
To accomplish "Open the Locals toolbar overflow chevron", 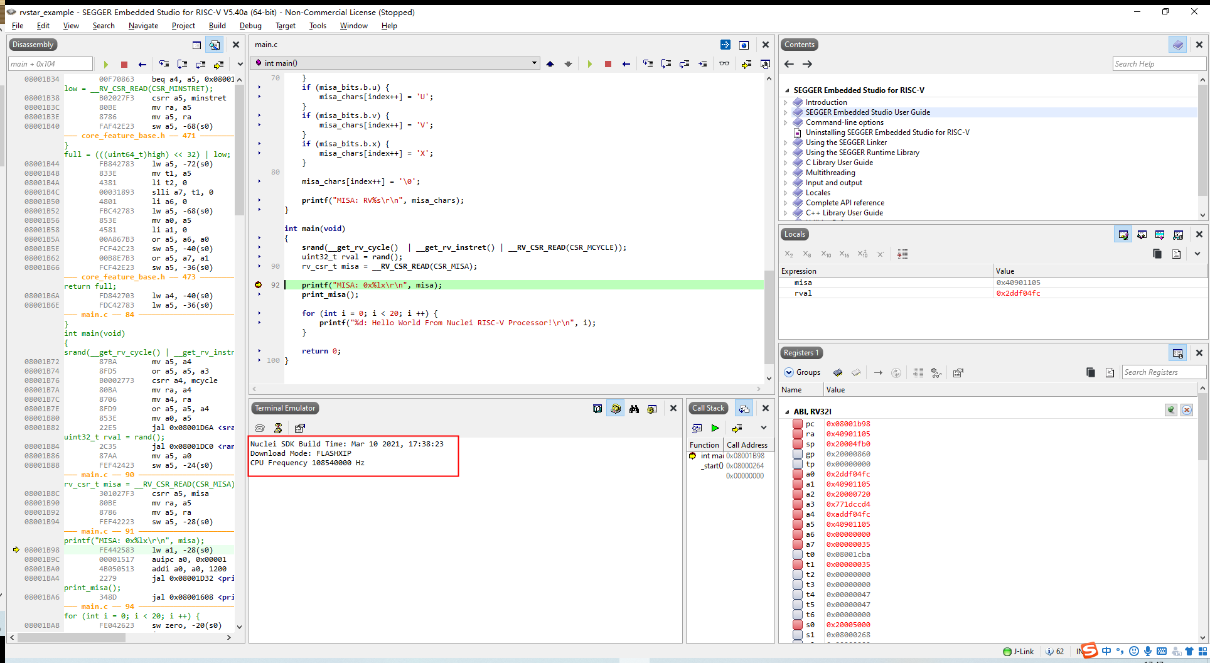I will 1197,254.
